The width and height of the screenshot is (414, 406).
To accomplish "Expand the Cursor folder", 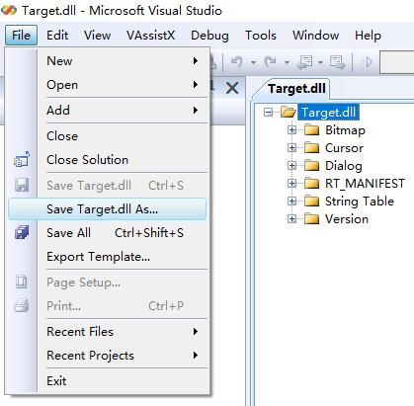I will click(x=291, y=148).
